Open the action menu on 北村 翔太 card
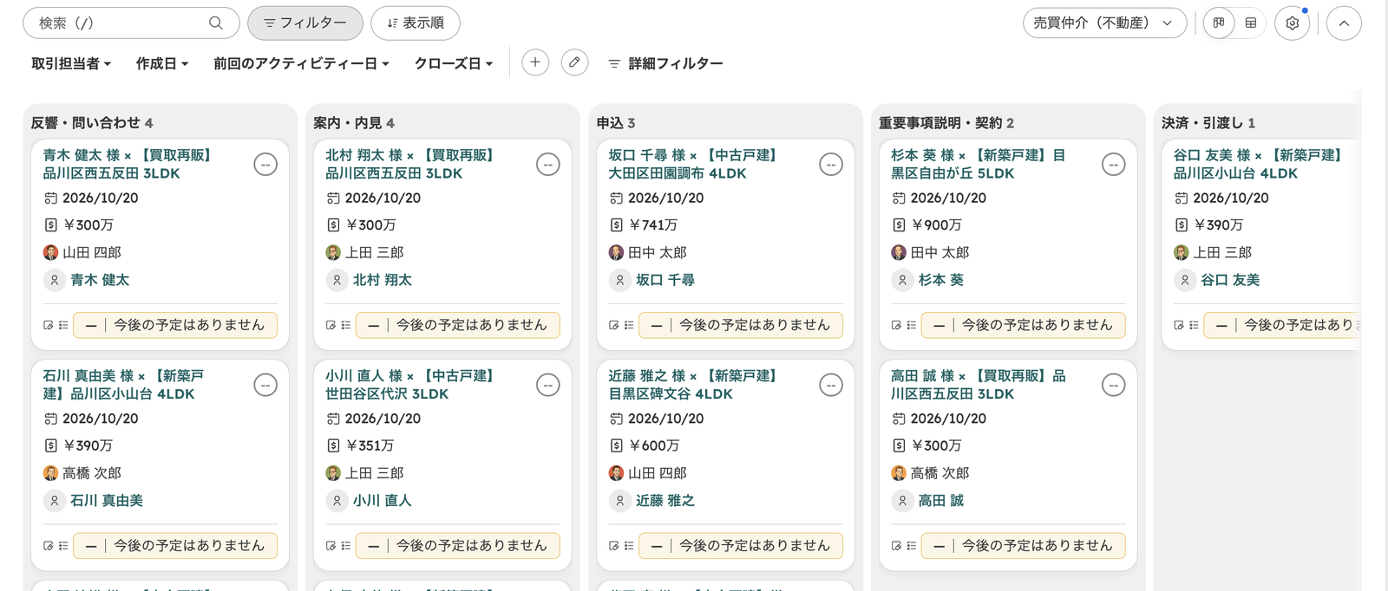This screenshot has width=1388, height=591. 548,164
